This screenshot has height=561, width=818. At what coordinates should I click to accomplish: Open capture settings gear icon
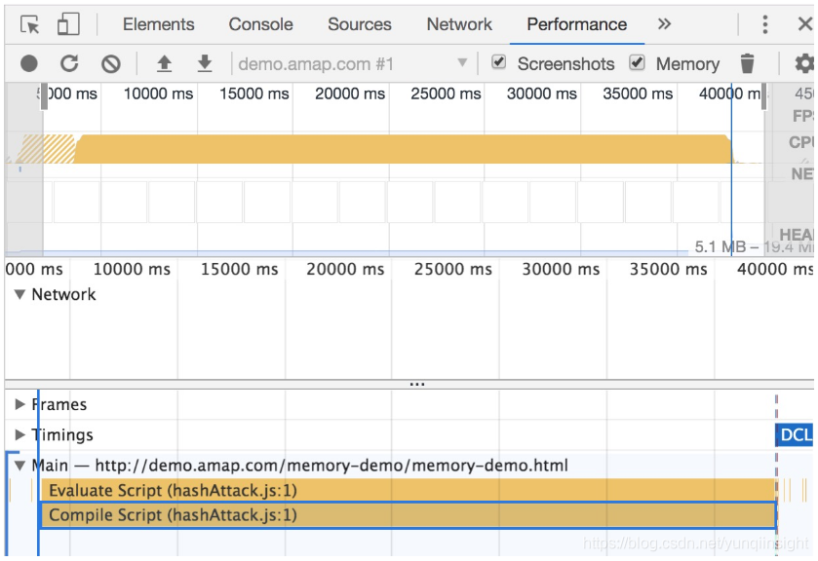tap(804, 63)
